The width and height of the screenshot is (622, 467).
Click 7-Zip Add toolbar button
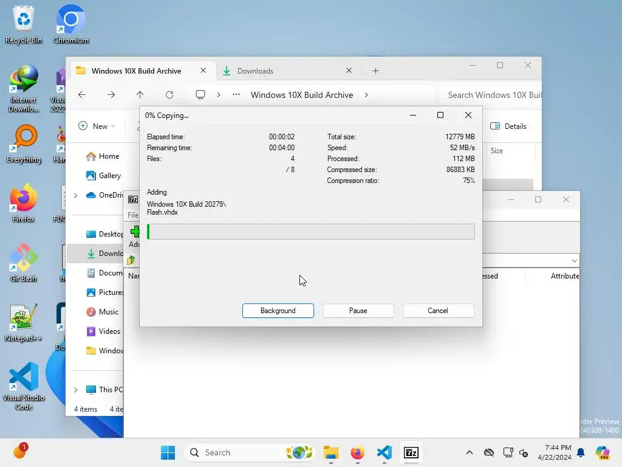tap(134, 237)
